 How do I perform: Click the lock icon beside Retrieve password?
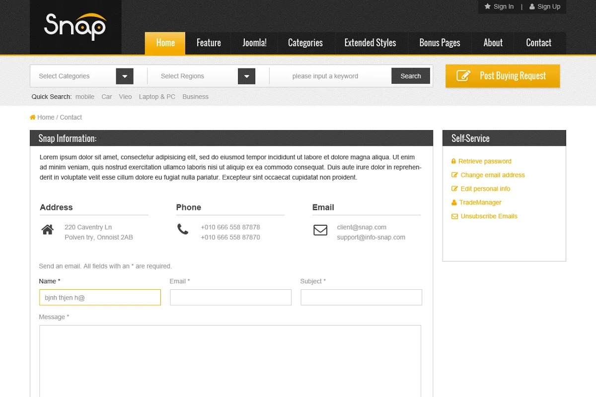click(453, 161)
